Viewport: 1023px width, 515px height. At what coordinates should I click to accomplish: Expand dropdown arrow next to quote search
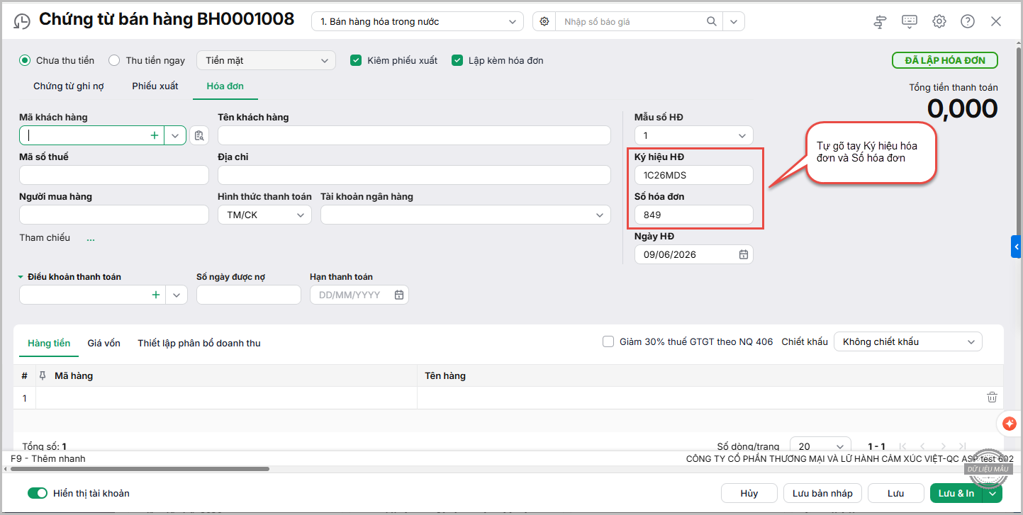(734, 21)
